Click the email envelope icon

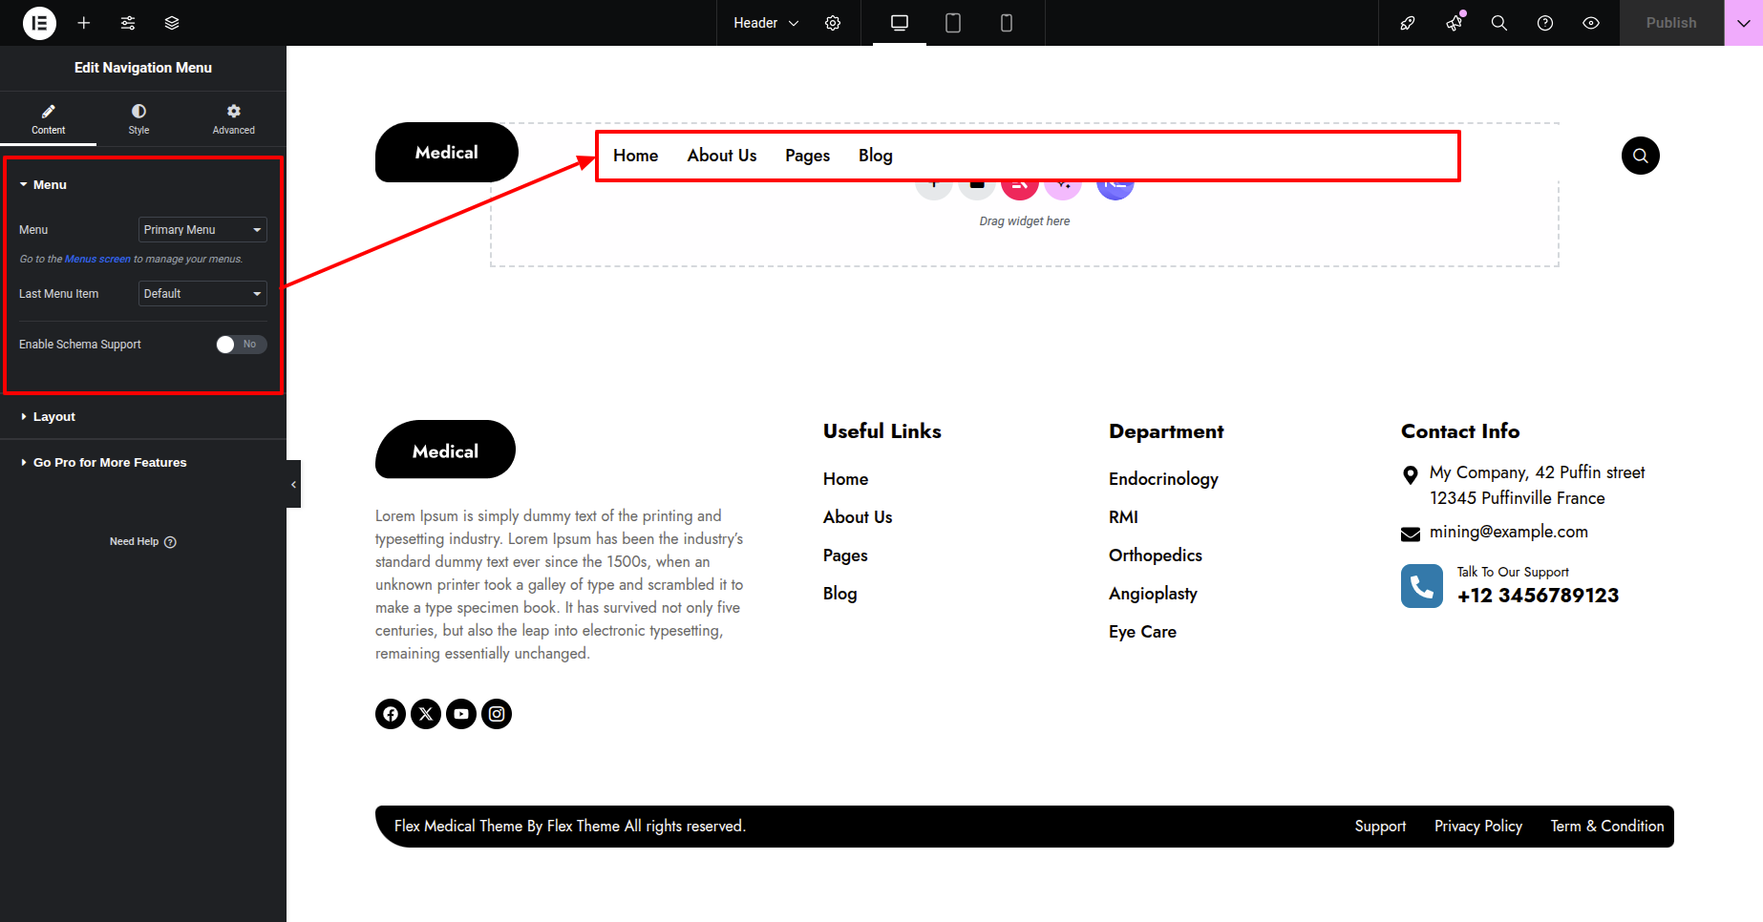(x=1411, y=534)
